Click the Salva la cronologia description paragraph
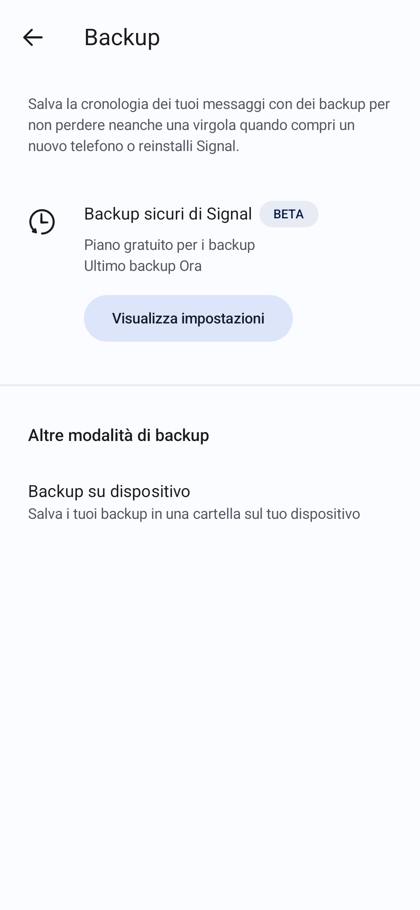The width and height of the screenshot is (420, 910). 209,125
